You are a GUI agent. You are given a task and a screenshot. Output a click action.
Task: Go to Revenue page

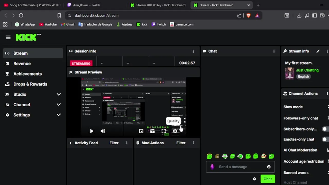pos(33,63)
